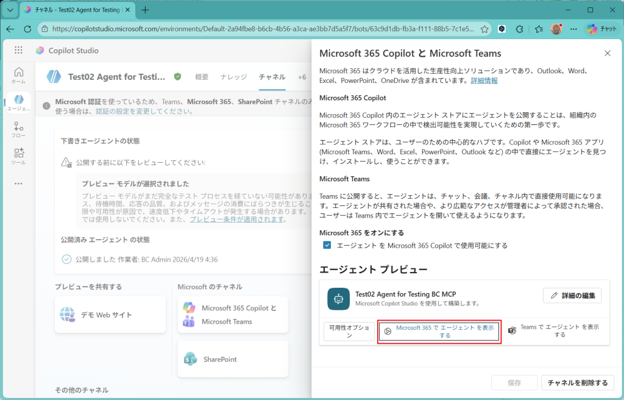Switch to the 概要 tab

click(x=202, y=77)
